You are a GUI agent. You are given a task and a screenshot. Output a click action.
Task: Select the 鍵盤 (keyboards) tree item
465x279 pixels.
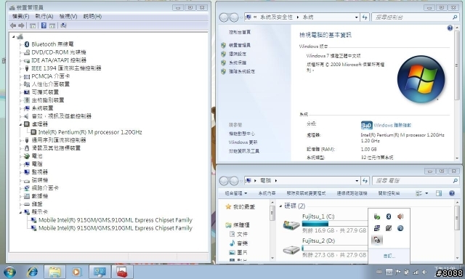pos(37,204)
